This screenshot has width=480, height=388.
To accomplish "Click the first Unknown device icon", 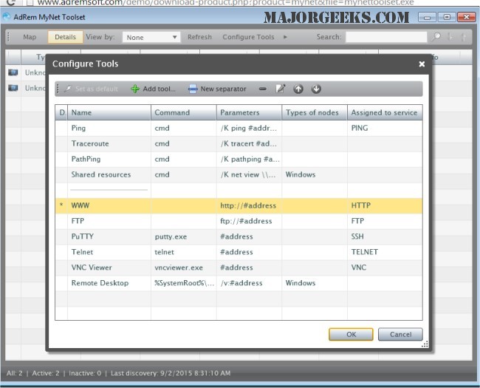I will 13,72.
